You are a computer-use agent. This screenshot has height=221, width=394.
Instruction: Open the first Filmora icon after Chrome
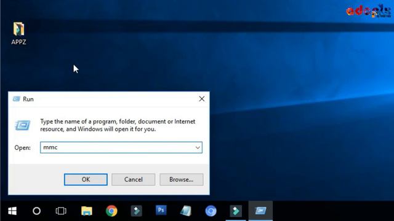pos(136,211)
